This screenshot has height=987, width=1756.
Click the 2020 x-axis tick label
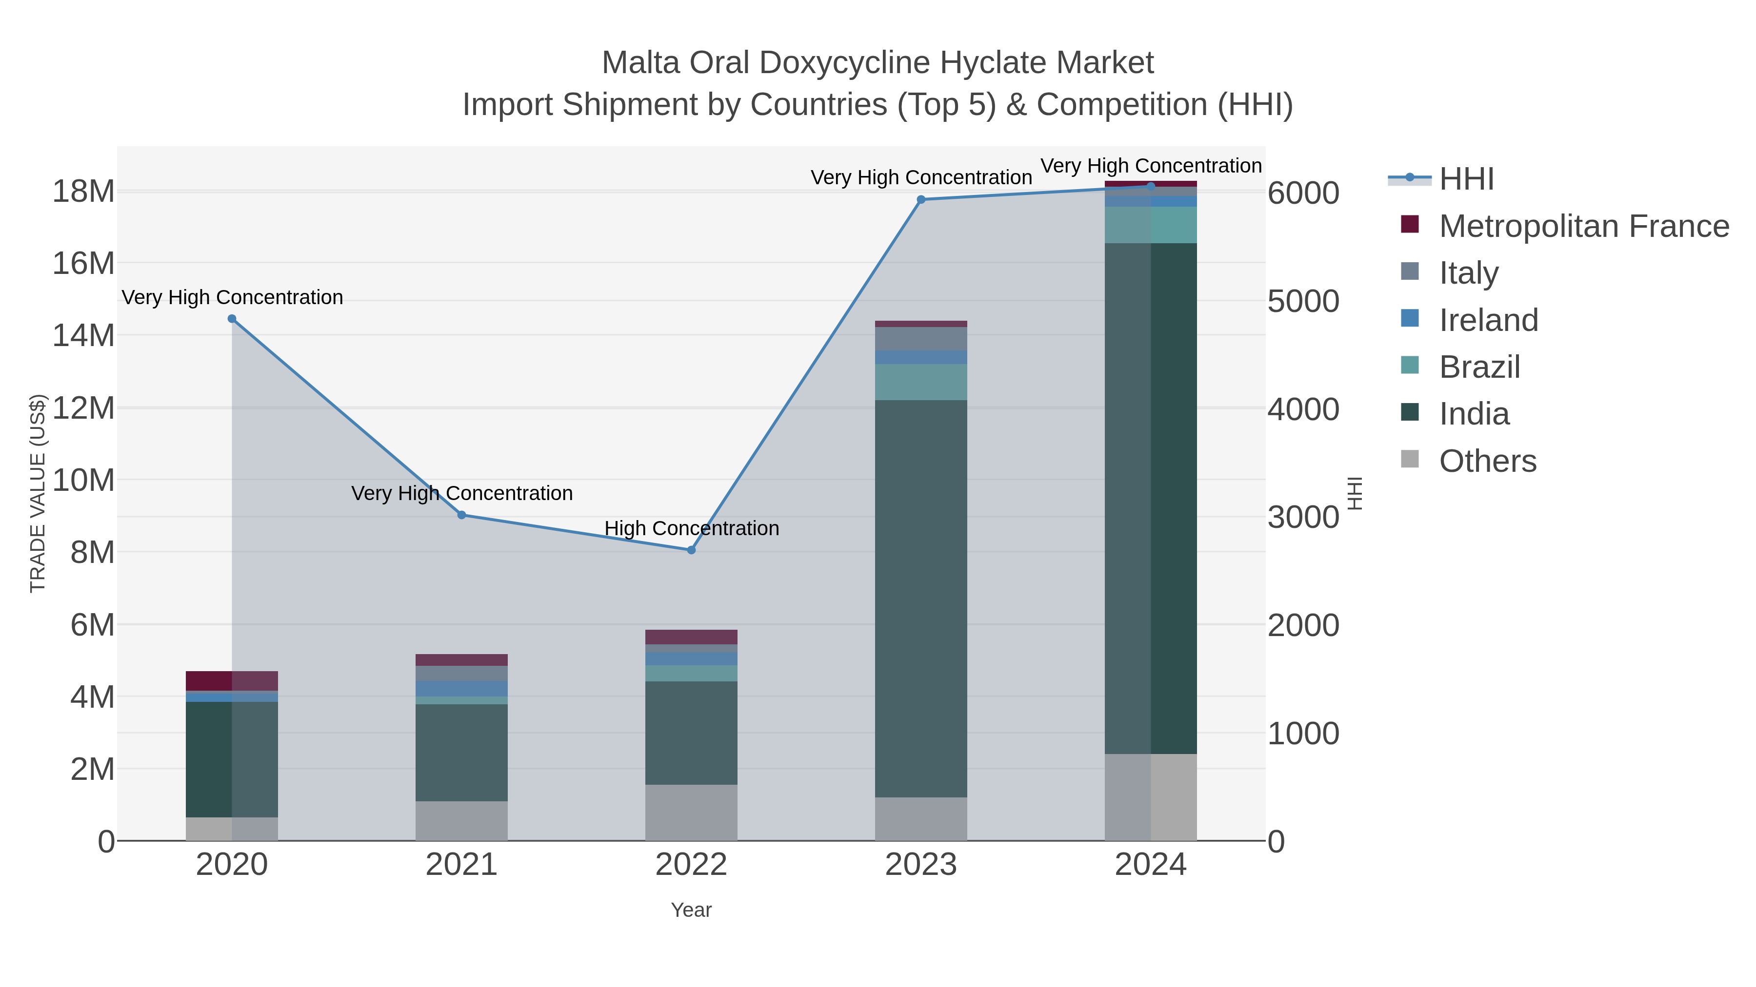click(x=232, y=865)
